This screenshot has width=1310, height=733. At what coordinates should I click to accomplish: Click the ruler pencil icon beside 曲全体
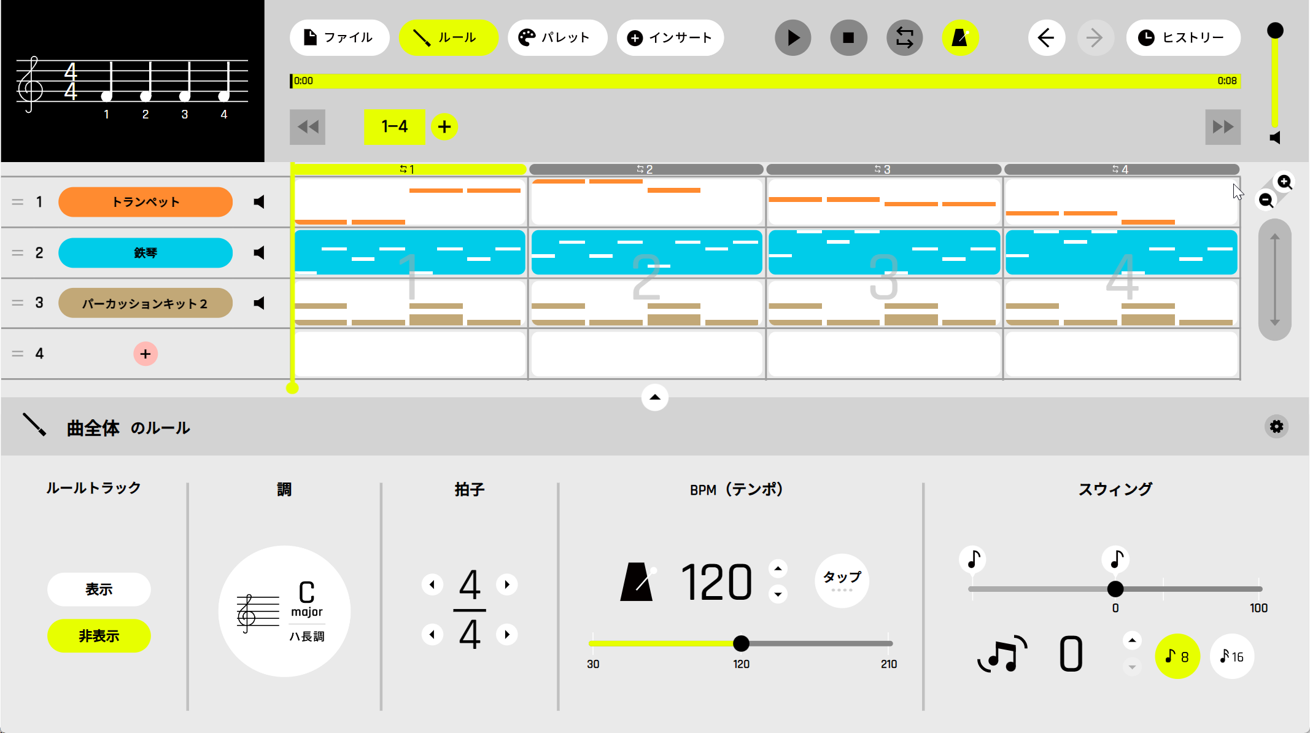coord(34,425)
